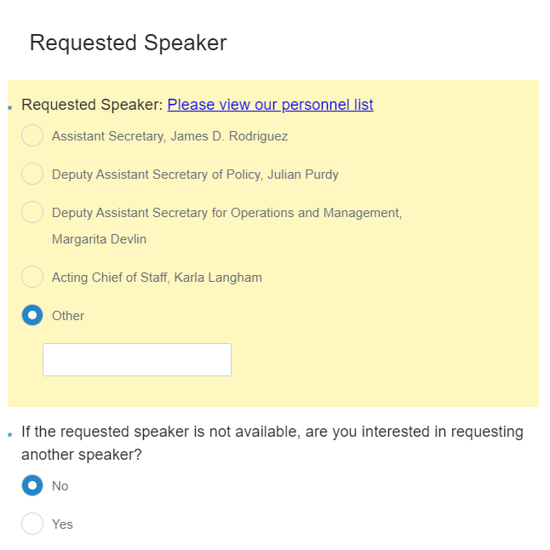Click the 'Requested Speaker' section heading
Image resolution: width=550 pixels, height=550 pixels.
pyautogui.click(x=128, y=43)
